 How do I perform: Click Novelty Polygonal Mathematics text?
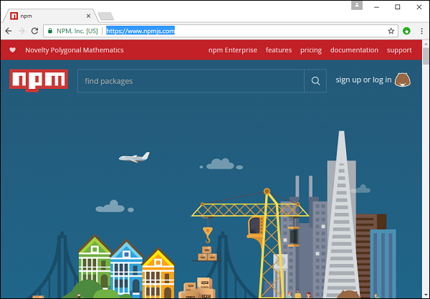click(75, 50)
